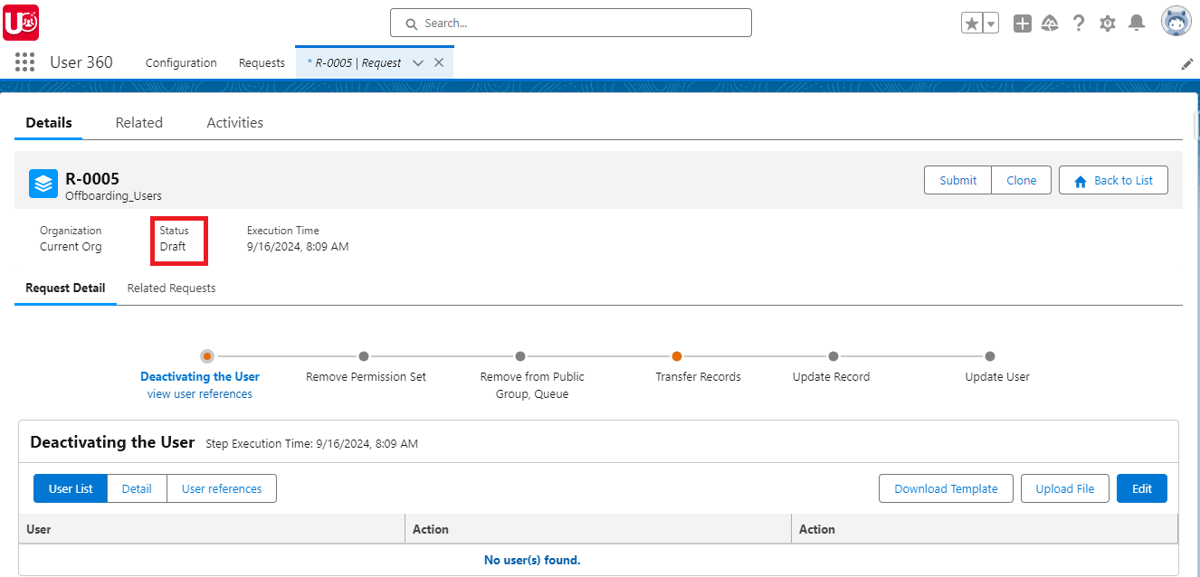
Task: Open the Help question mark icon
Action: click(1079, 24)
